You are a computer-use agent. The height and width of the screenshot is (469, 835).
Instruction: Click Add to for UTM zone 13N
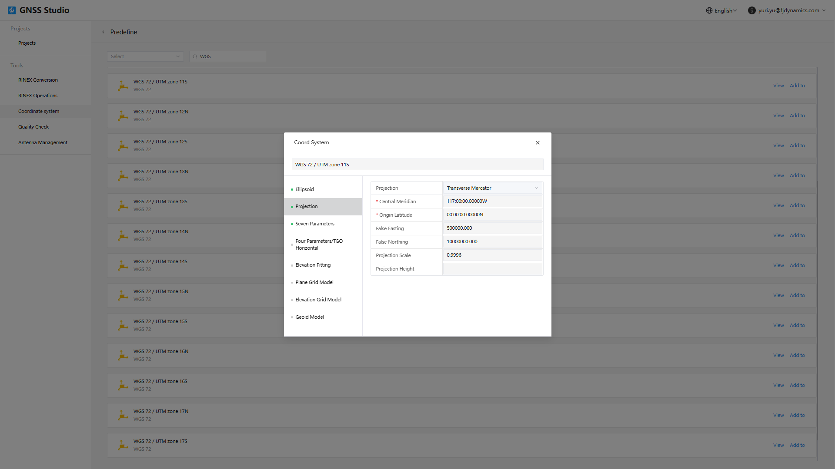click(797, 175)
